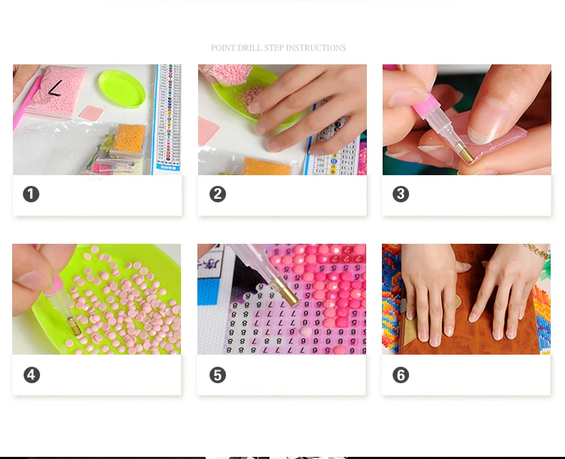This screenshot has width=565, height=459.
Task: Click the blank caption box under step 6
Action: click(466, 375)
